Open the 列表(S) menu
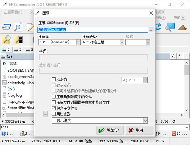This screenshot has width=190, height=145. click(161, 18)
